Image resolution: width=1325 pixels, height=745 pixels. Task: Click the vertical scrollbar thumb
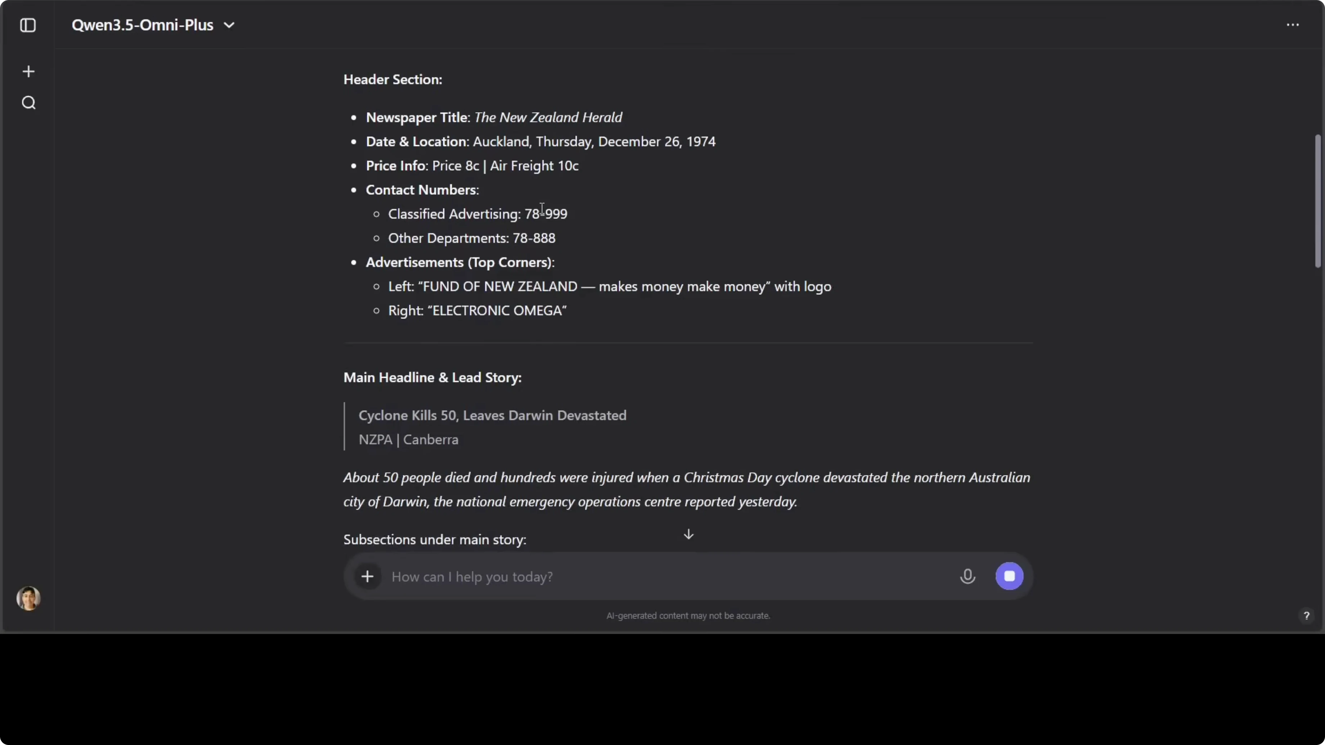(1317, 200)
